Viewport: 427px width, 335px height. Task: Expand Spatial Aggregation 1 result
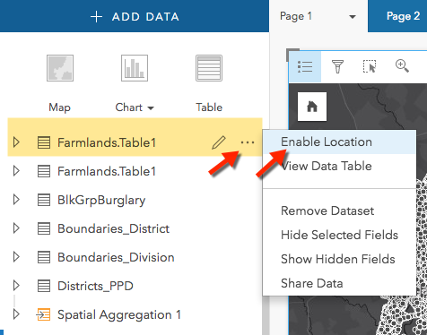16,314
